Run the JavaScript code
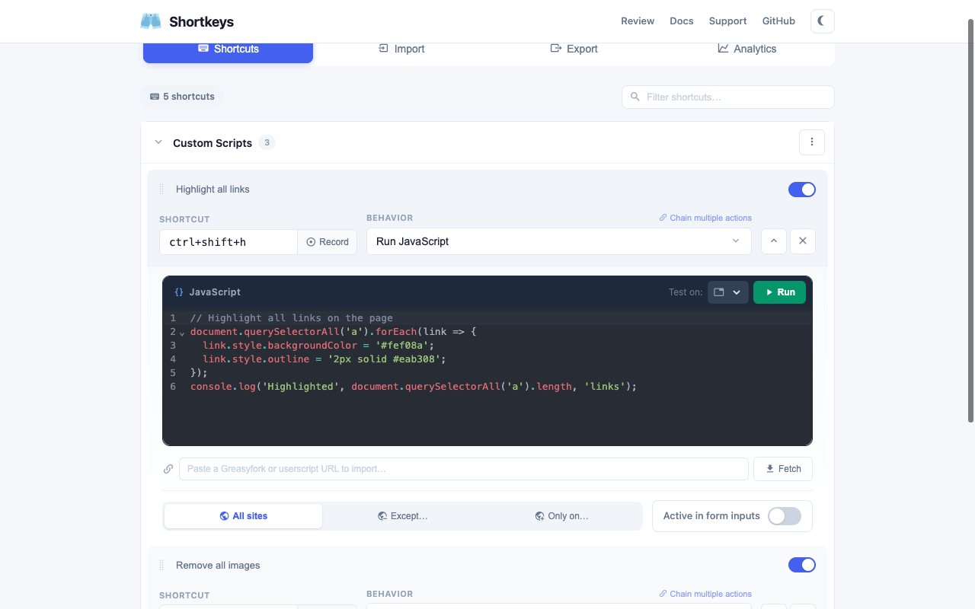 click(x=779, y=292)
